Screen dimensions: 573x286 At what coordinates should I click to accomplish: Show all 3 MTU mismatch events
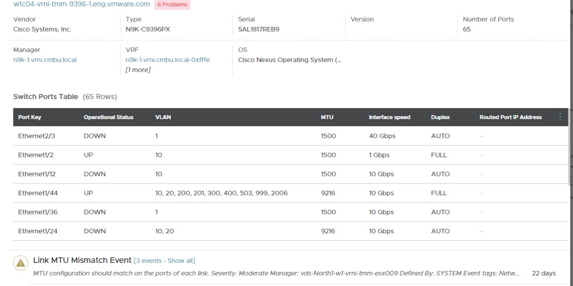164,260
